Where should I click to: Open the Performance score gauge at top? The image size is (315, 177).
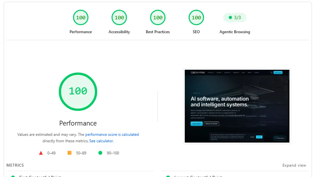point(81,18)
